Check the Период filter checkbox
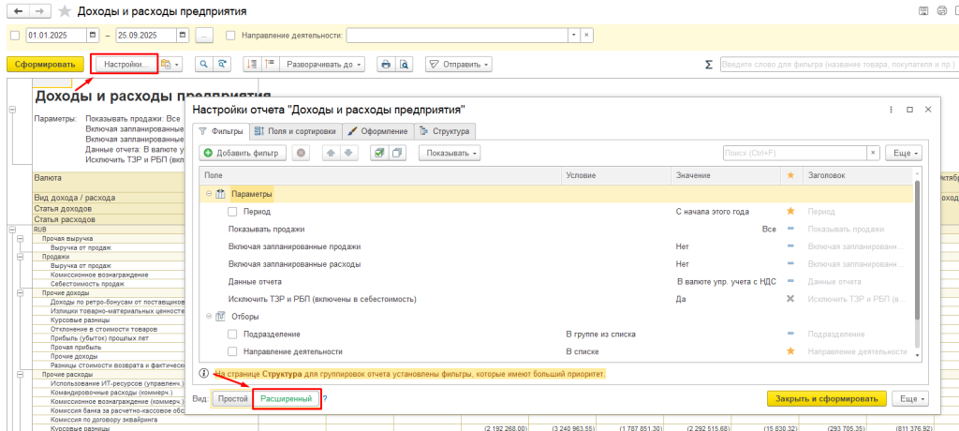 coord(232,211)
